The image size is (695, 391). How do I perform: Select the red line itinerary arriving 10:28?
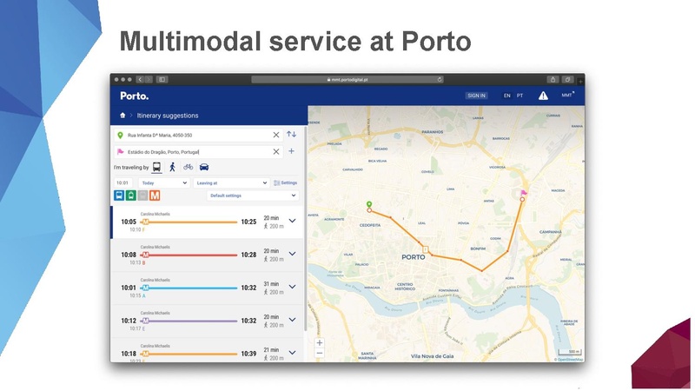click(x=208, y=255)
